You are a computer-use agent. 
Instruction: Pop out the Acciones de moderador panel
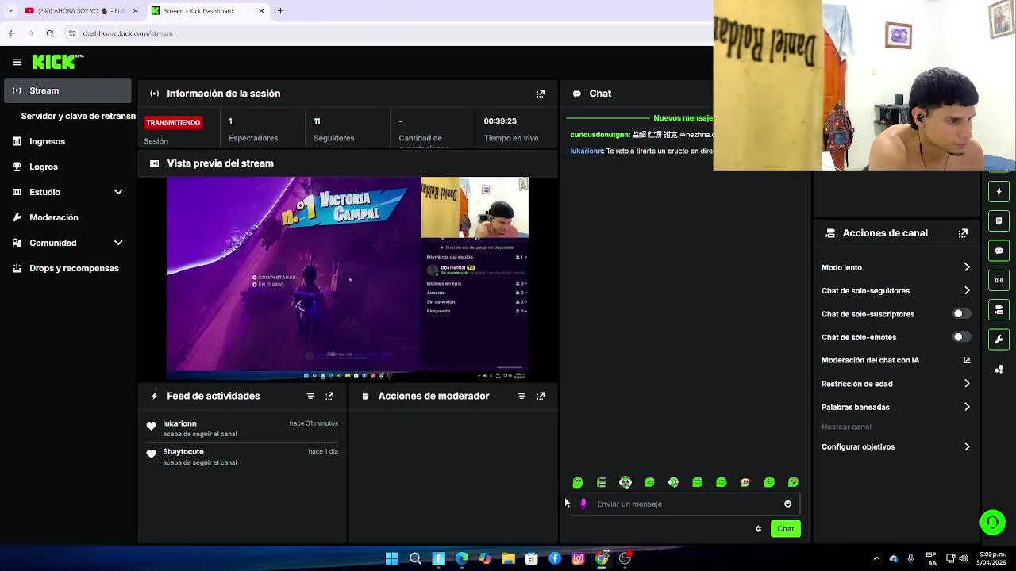(541, 396)
